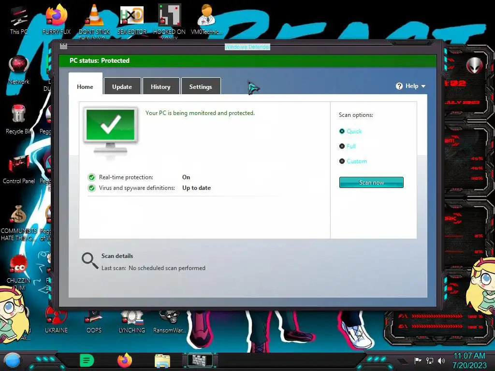The image size is (495, 371).
Task: Click 'Last scan: No scheduled scan performed'
Action: tap(153, 268)
